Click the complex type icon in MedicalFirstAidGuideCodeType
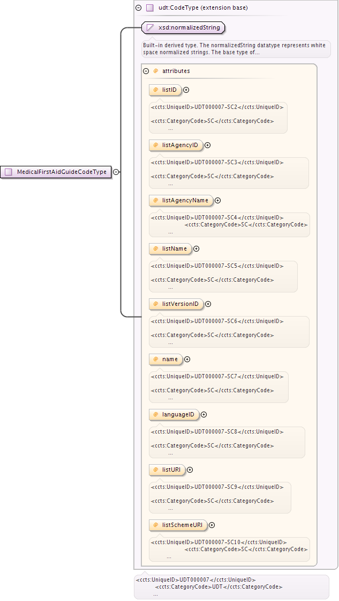 (x=9, y=172)
